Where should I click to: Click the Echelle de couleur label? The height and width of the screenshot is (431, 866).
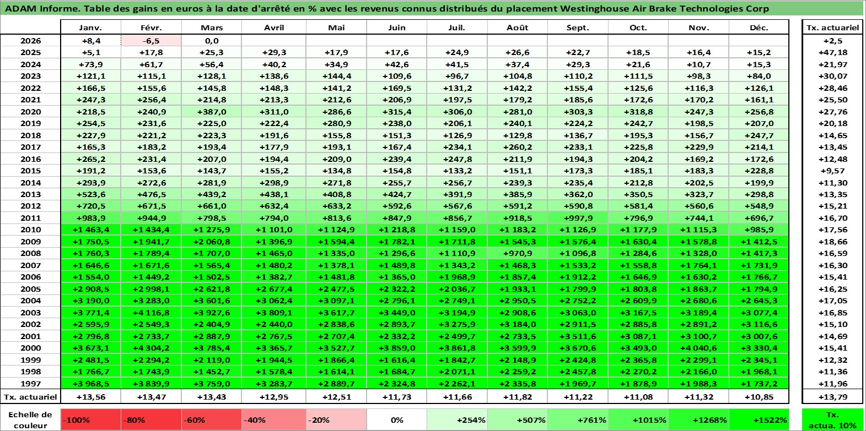[x=30, y=419]
